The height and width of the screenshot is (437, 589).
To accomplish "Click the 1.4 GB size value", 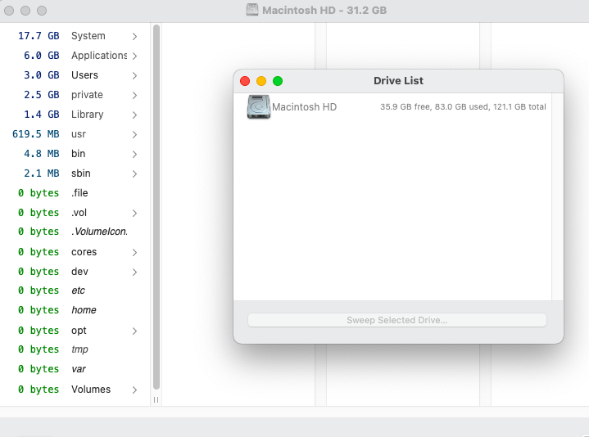I will tap(42, 115).
